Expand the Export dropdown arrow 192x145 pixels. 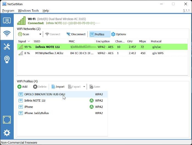coord(84,87)
